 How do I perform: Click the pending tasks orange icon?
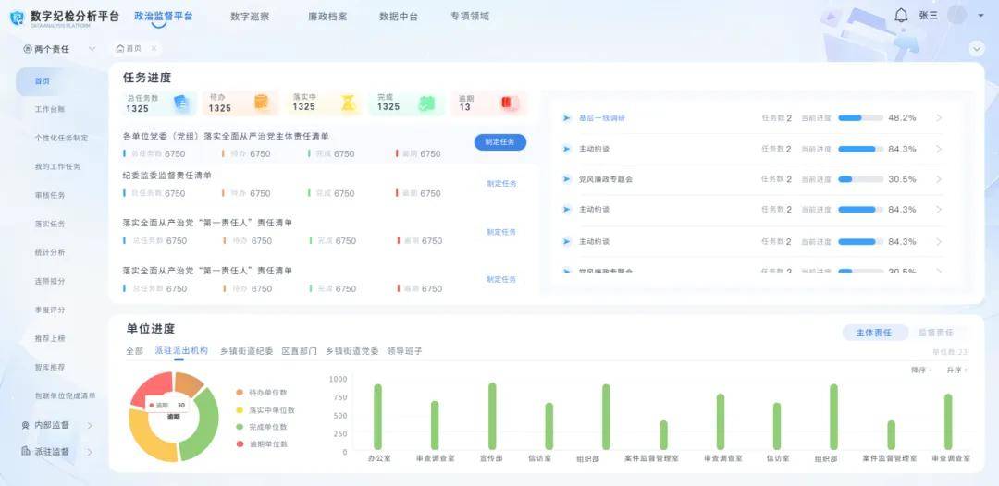[x=262, y=103]
